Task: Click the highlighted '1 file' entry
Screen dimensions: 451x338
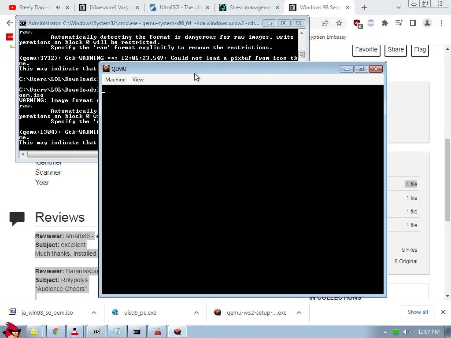Action: (x=412, y=184)
